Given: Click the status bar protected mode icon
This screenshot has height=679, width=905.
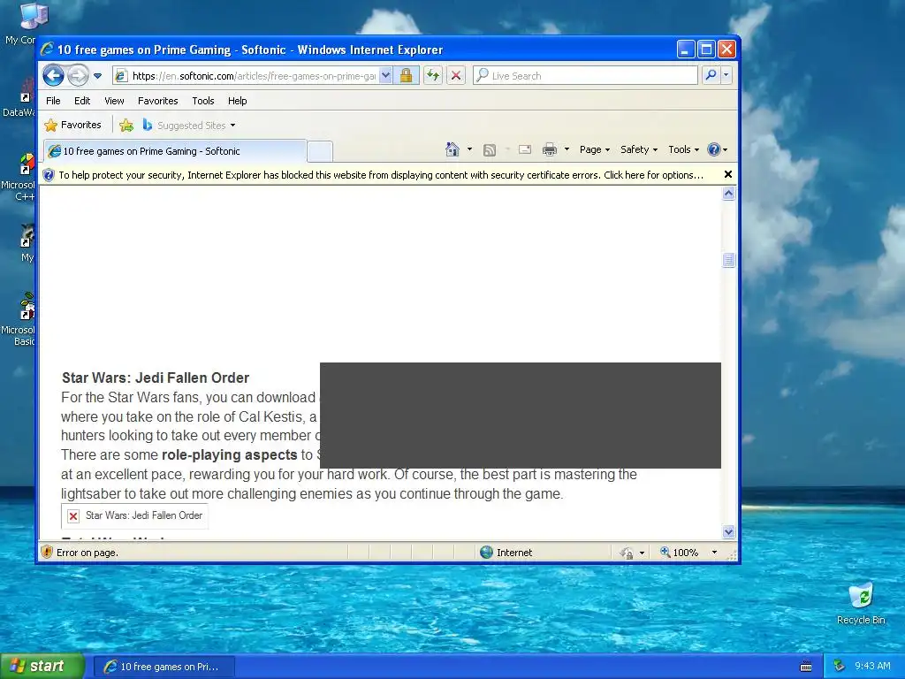Looking at the screenshot, I should [x=627, y=553].
